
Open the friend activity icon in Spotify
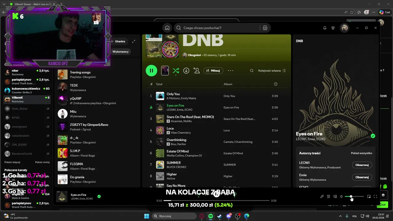point(333,28)
